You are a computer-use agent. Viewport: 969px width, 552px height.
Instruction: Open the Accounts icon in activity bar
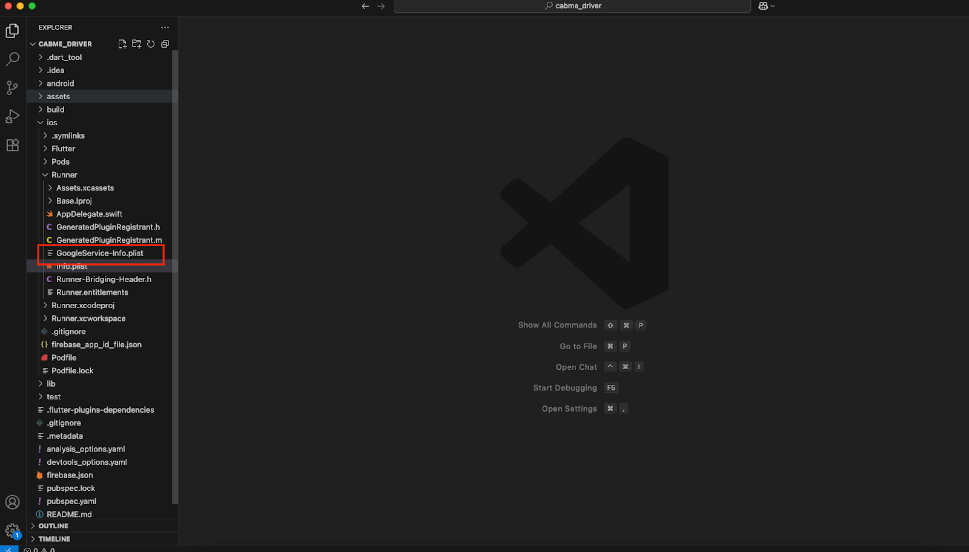pyautogui.click(x=12, y=502)
